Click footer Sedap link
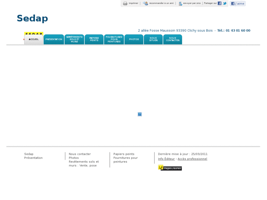 tap(29, 154)
